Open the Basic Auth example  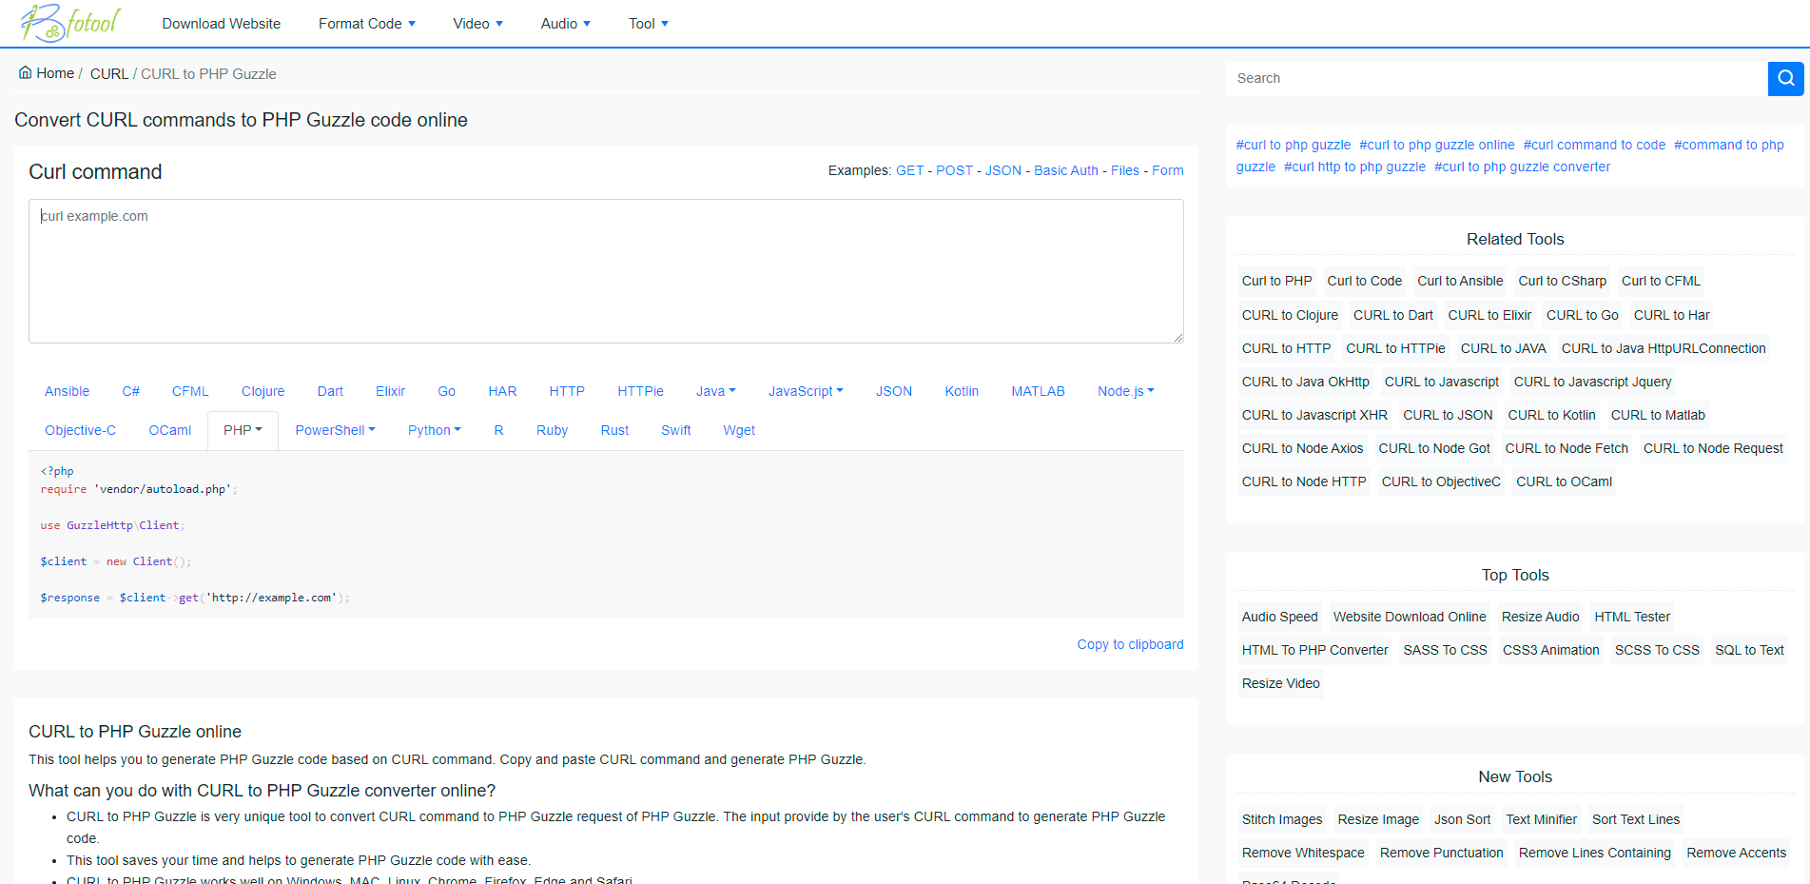(1065, 170)
